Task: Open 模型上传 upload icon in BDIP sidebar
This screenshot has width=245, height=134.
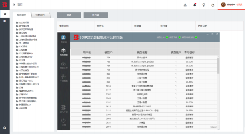Action: coord(64,64)
